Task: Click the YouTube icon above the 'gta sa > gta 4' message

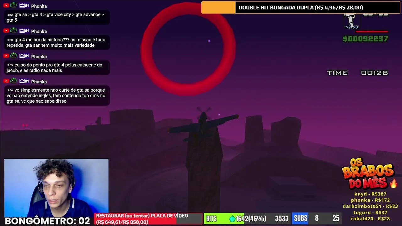Action: pos(6,5)
